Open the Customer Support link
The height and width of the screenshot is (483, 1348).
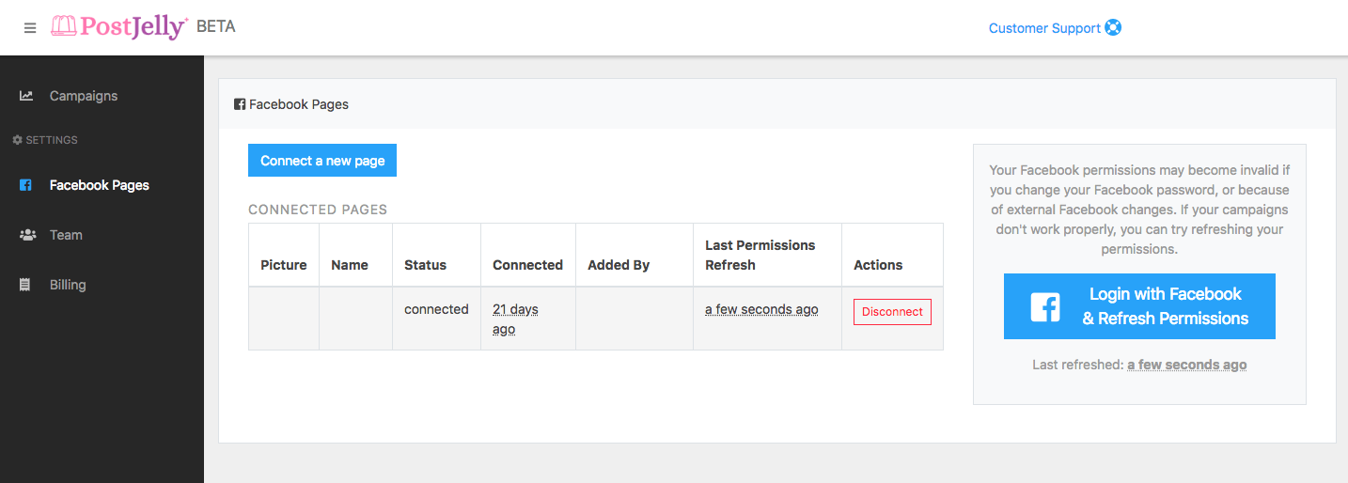[1044, 28]
